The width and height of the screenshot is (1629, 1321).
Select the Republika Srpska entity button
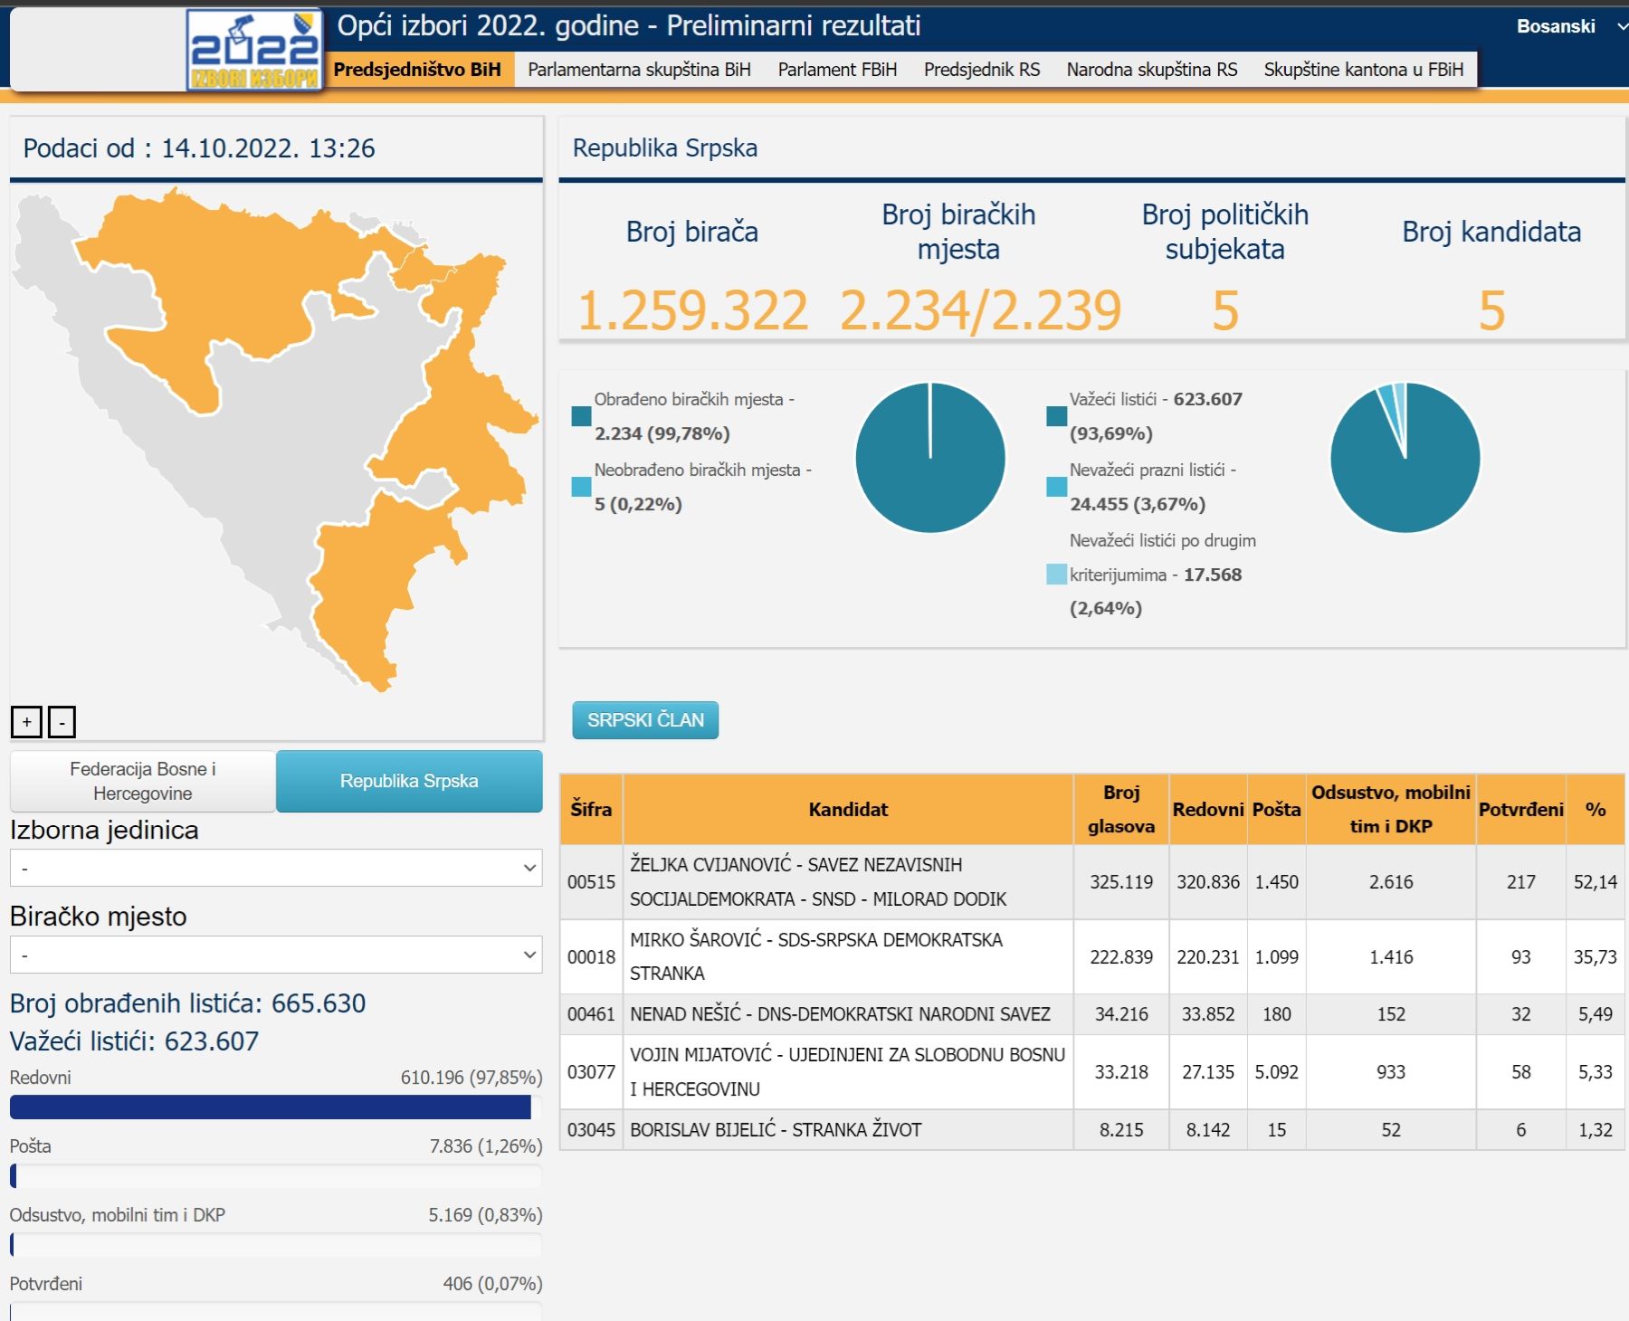(409, 781)
